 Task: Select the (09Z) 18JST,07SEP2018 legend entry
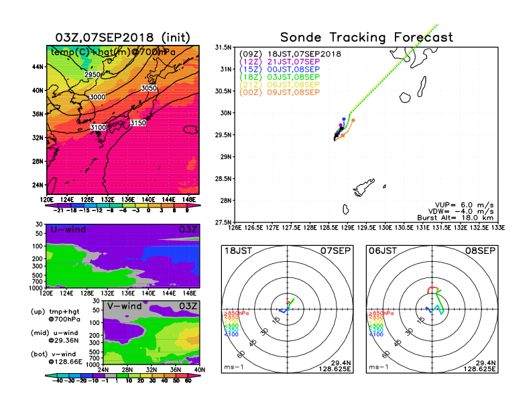coord(290,54)
